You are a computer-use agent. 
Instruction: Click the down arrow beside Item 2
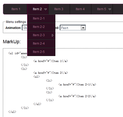tap(45, 9)
